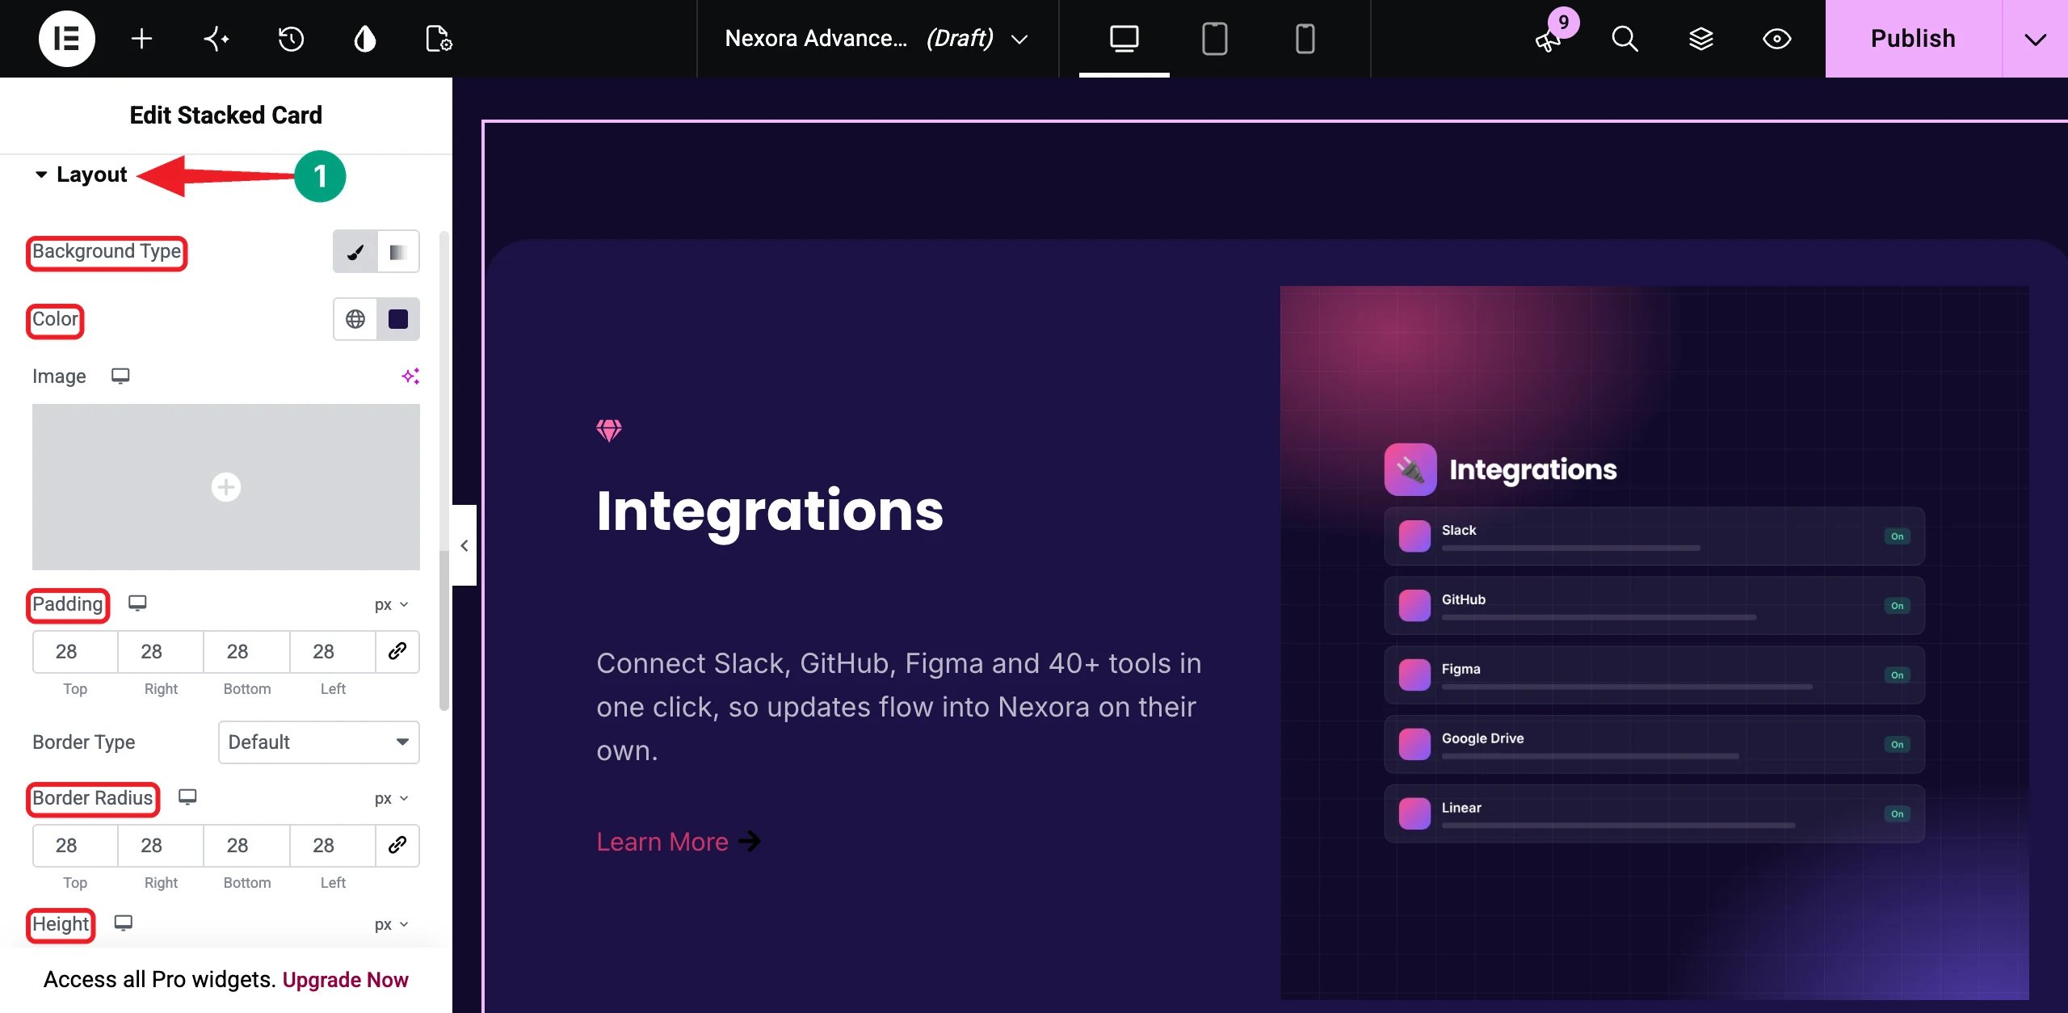Toggle Border Radius responsive device icon

[x=187, y=797]
